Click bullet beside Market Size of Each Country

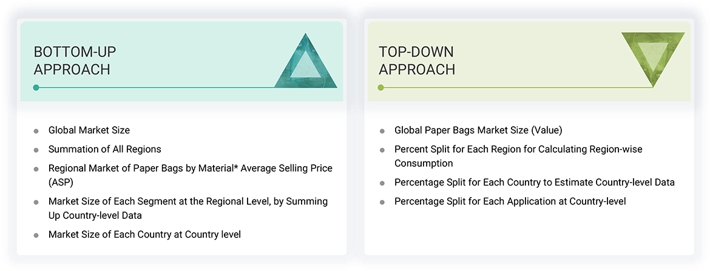[x=36, y=235]
